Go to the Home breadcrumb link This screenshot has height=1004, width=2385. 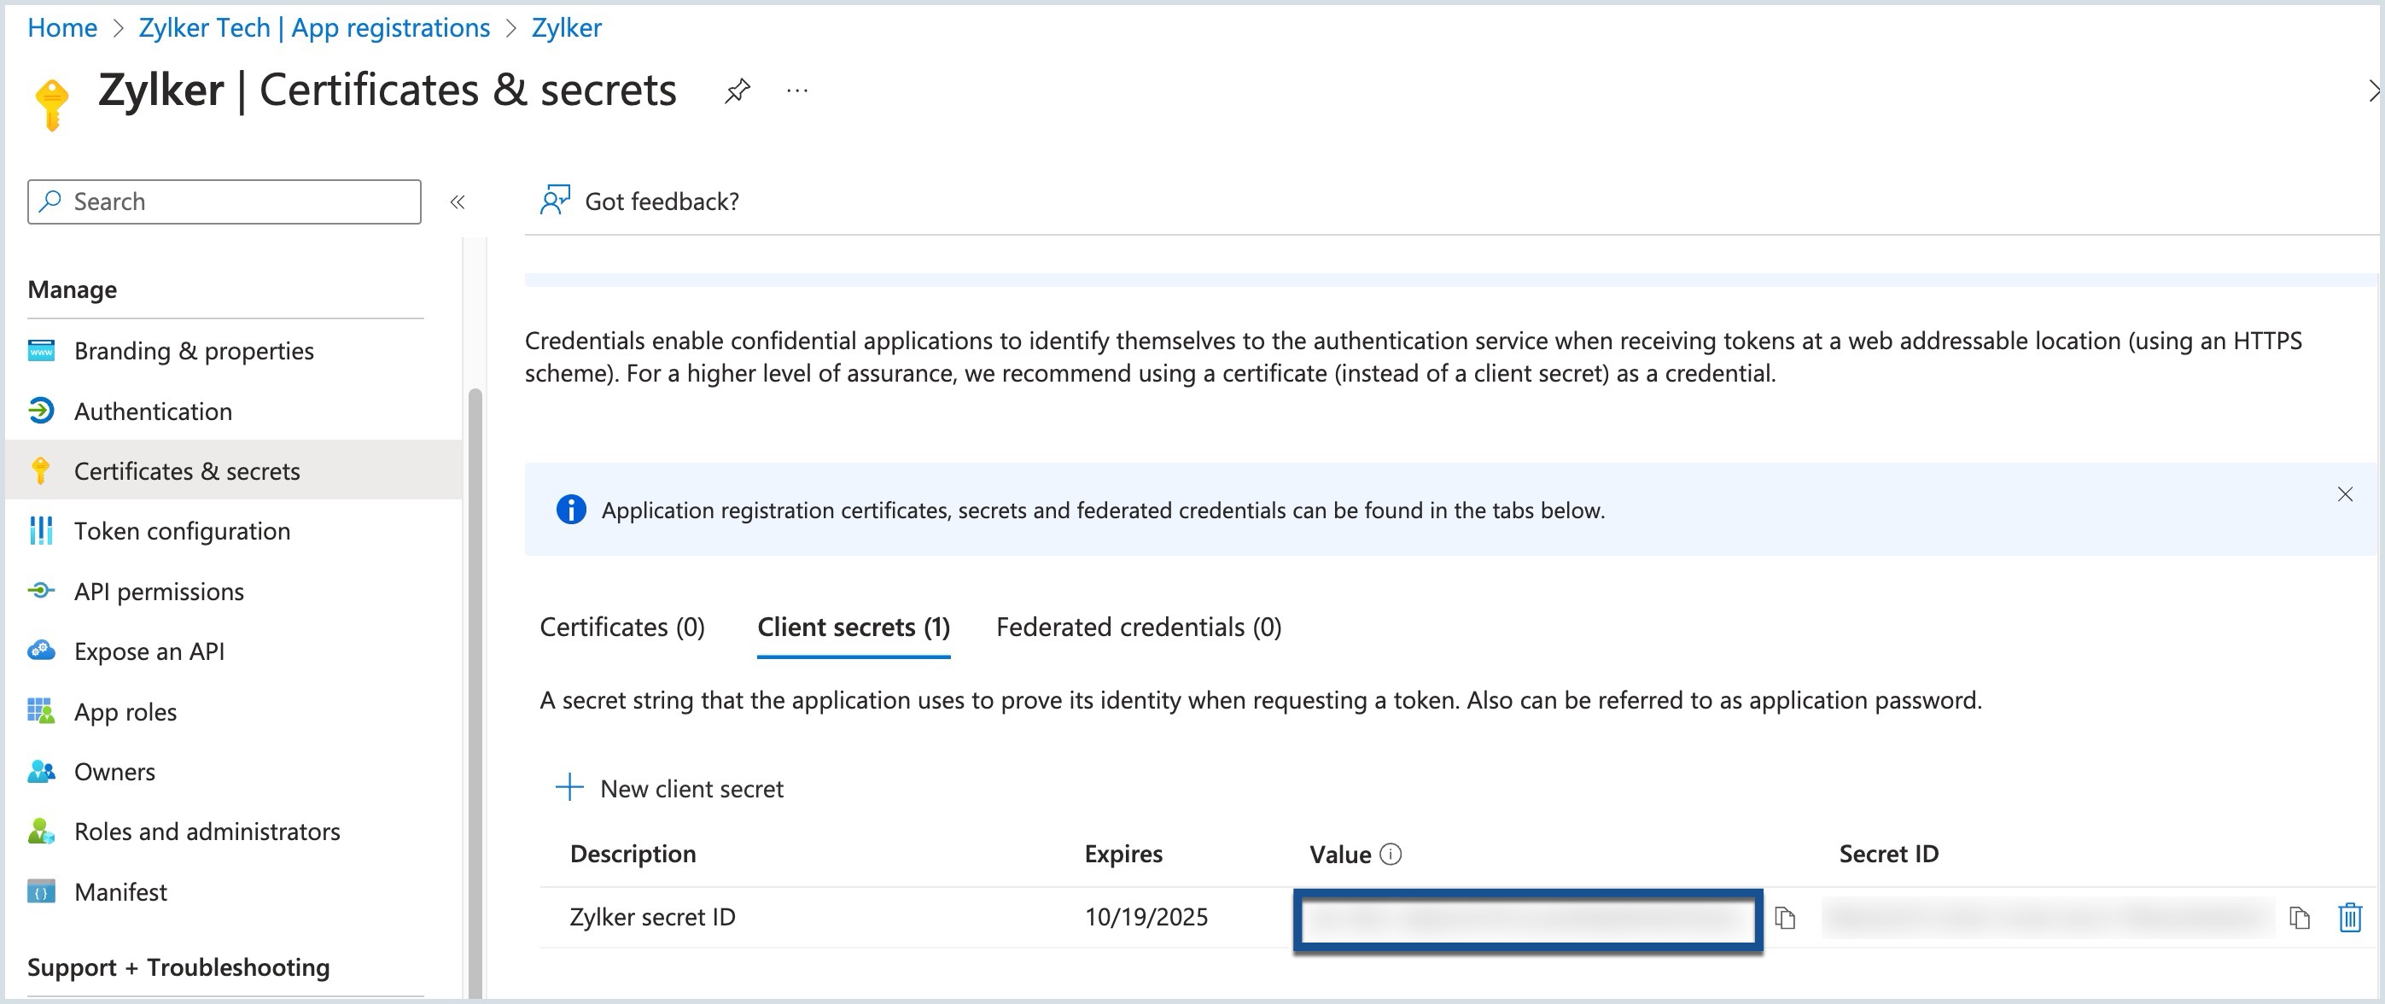coord(62,28)
